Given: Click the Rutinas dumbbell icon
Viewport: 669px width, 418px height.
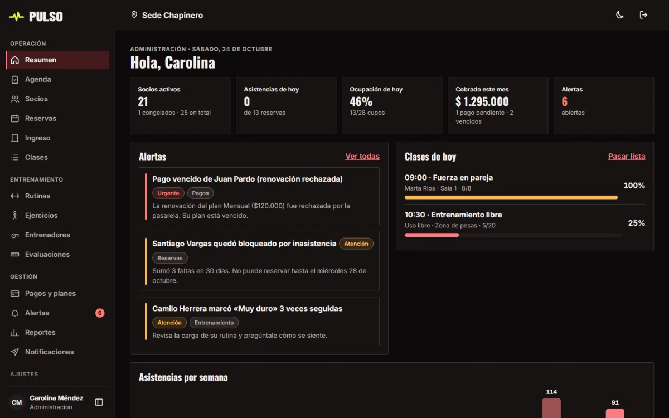Looking at the screenshot, I should (15, 196).
